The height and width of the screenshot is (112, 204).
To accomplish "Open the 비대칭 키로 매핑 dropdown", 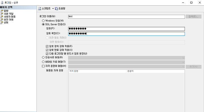I will point(126,62).
